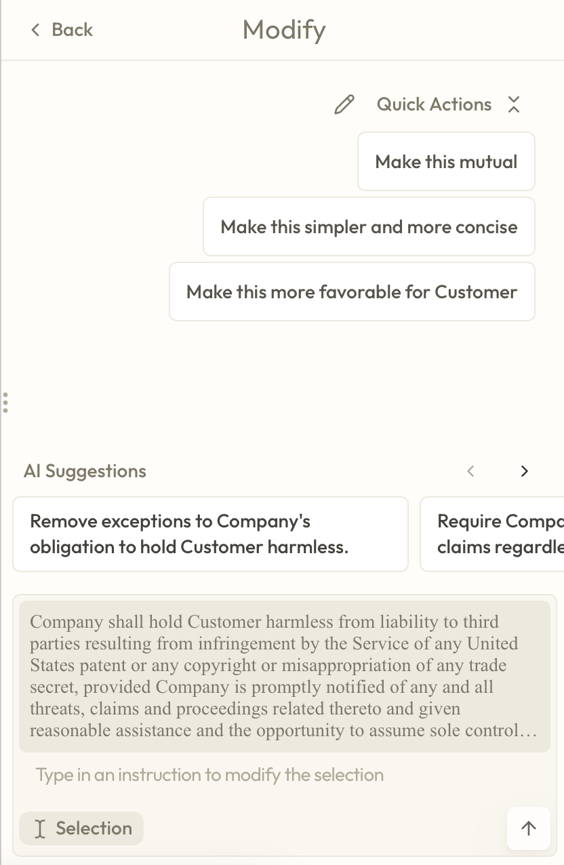
Task: Collapse the Quick Actions list
Action: pyautogui.click(x=514, y=104)
